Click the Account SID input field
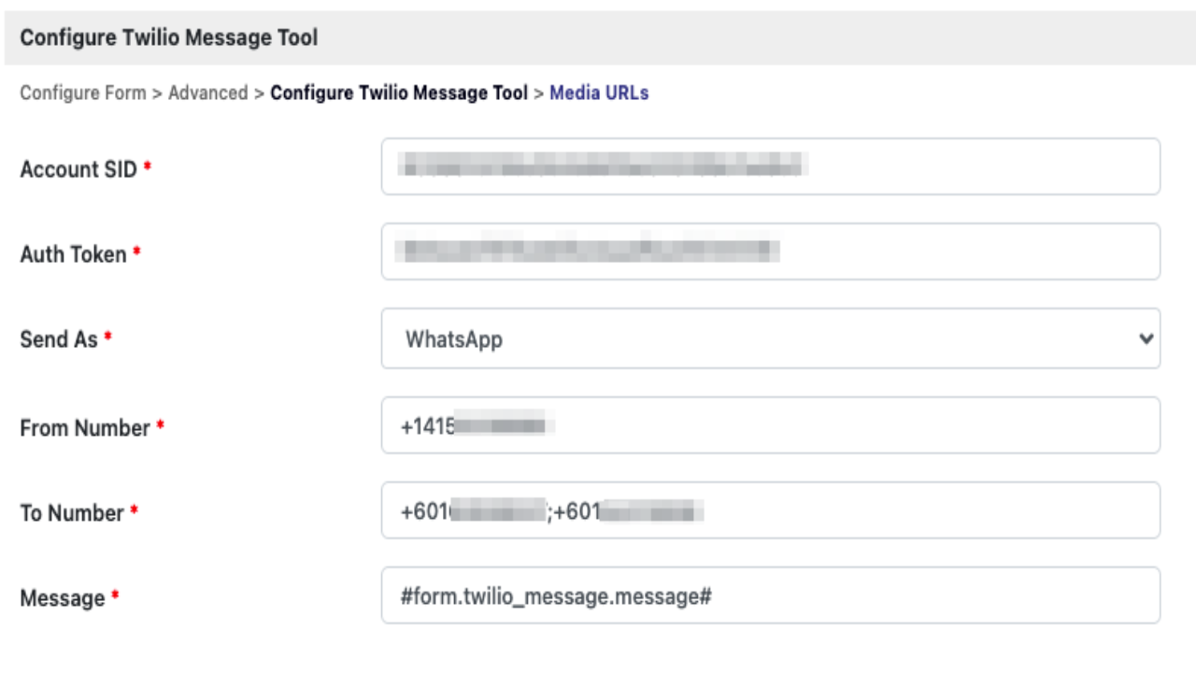Viewport: 1196px width, 673px height. [770, 167]
